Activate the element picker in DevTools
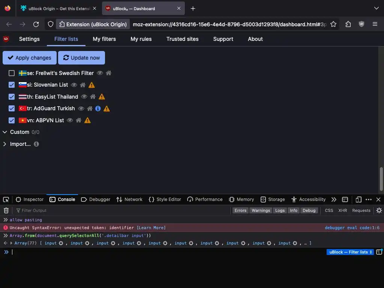This screenshot has height=288, width=384. [6, 199]
